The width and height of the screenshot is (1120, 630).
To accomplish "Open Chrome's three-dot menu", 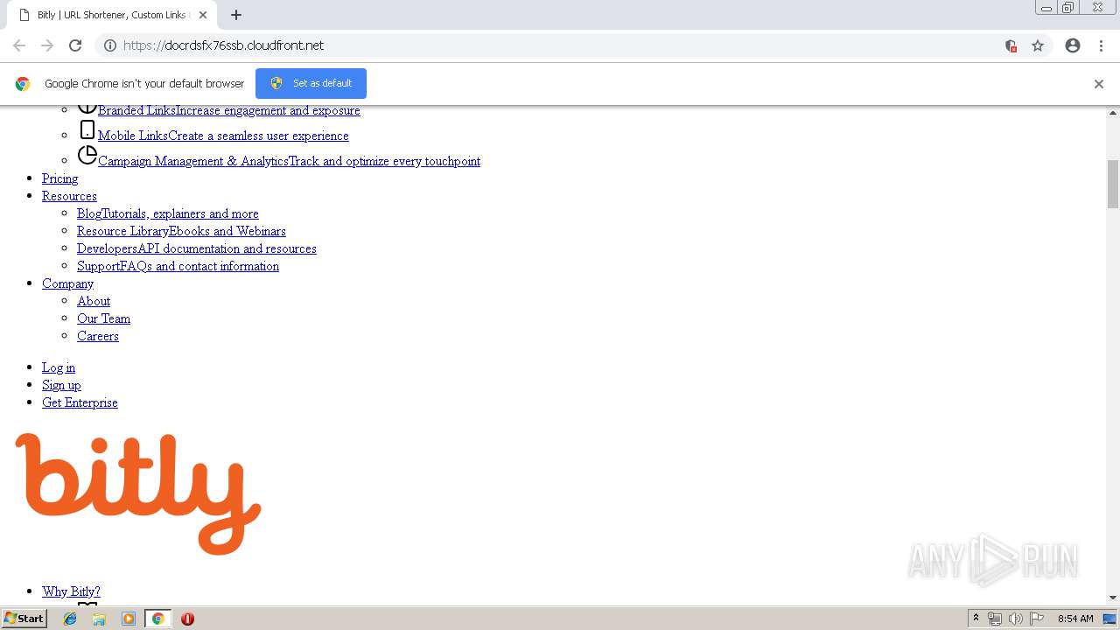I will pos(1101,45).
